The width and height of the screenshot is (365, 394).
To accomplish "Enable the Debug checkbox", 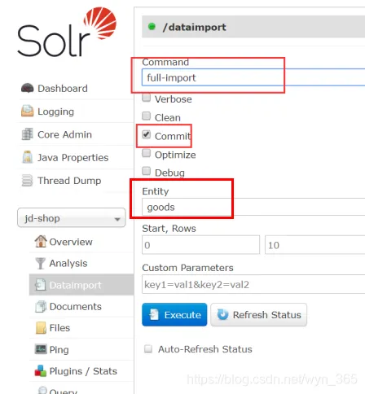I will (x=147, y=171).
